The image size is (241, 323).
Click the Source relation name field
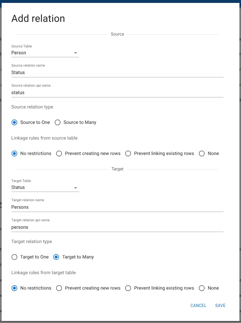click(x=117, y=73)
